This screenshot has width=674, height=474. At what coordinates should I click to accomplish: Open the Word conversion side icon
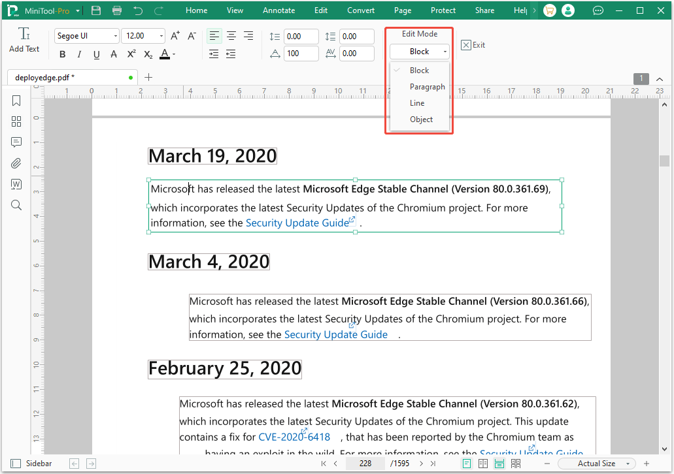tap(16, 184)
